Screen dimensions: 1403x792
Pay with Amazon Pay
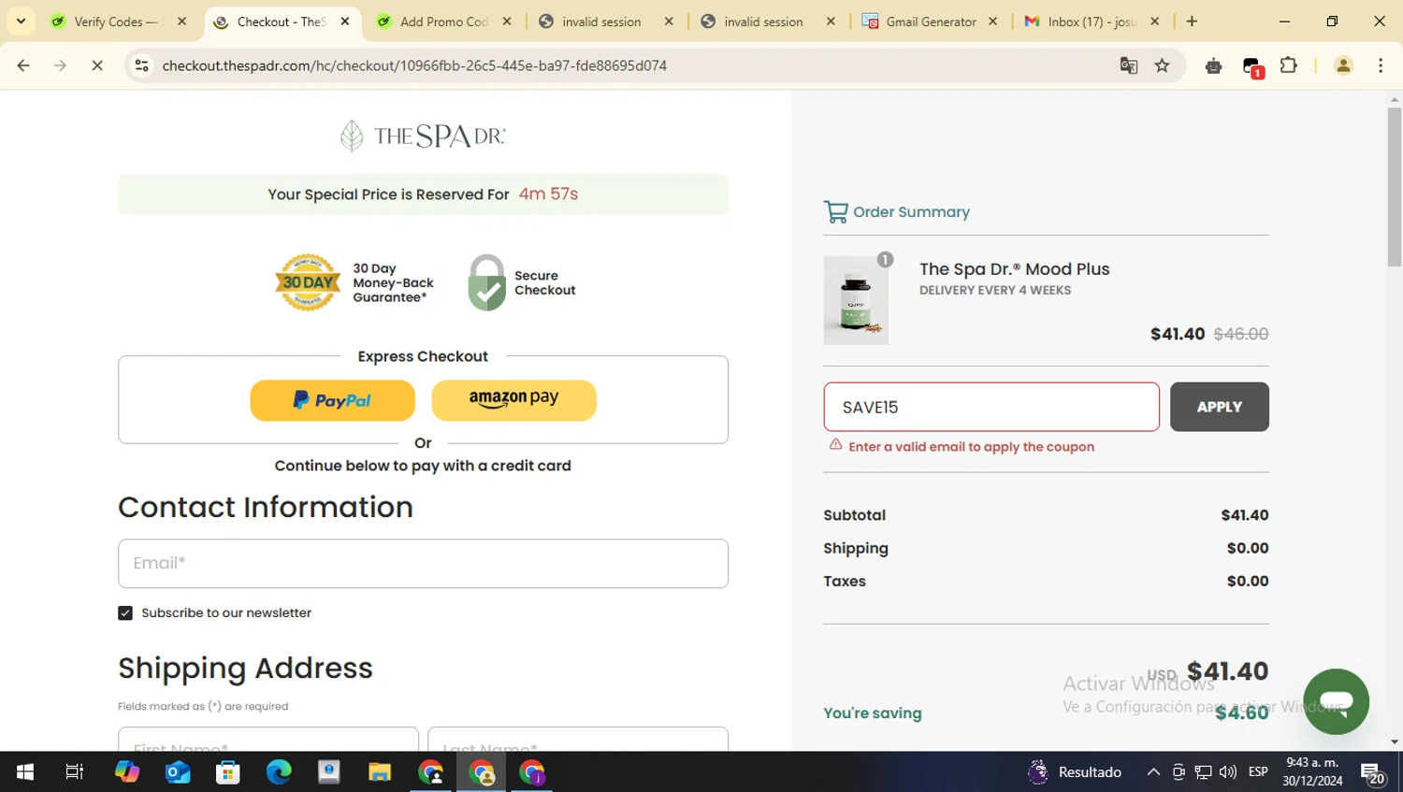pos(513,400)
